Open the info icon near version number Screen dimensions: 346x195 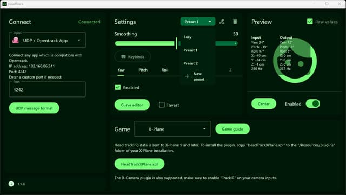tap(11, 184)
